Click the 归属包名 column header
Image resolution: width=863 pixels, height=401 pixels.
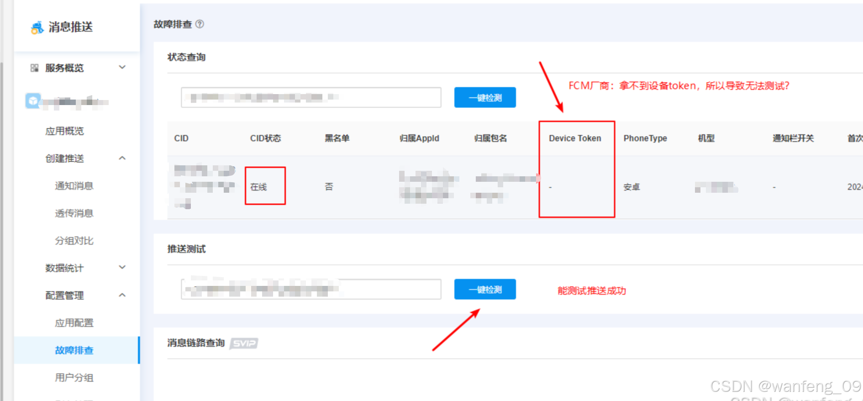(x=490, y=138)
